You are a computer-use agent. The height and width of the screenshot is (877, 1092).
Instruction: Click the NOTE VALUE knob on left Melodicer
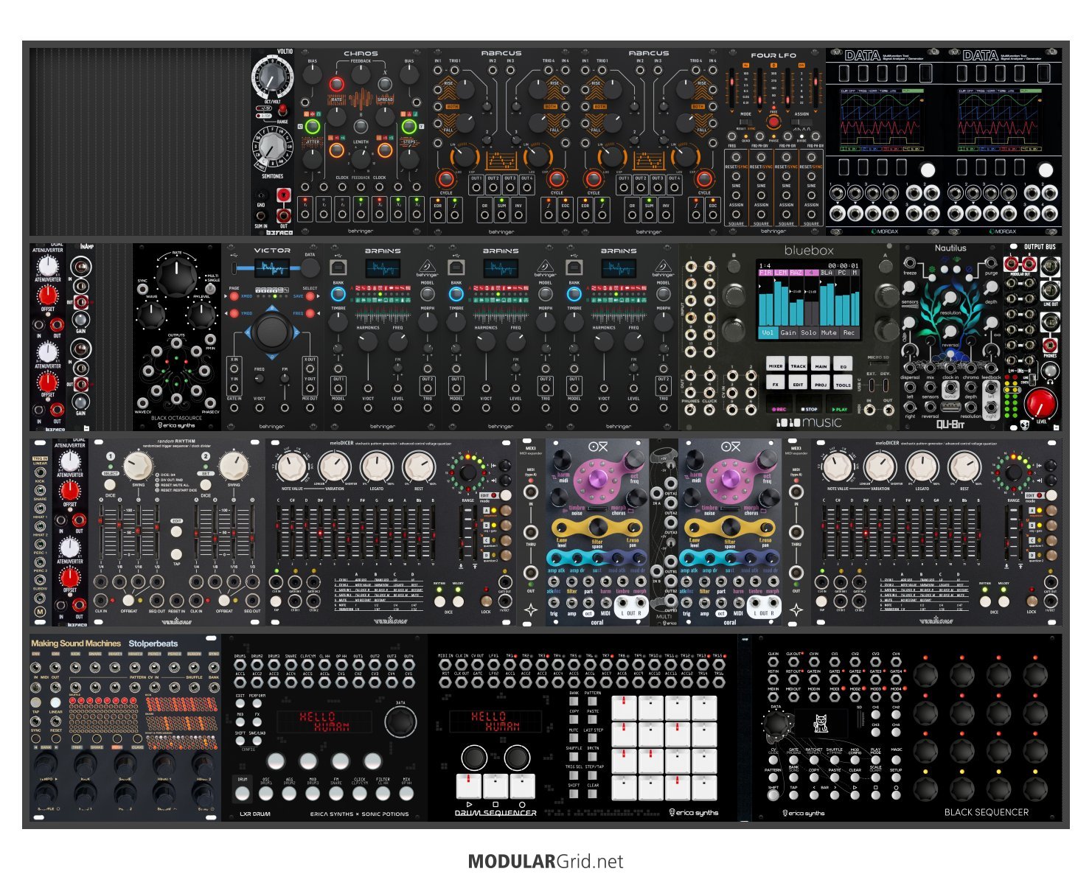point(293,467)
